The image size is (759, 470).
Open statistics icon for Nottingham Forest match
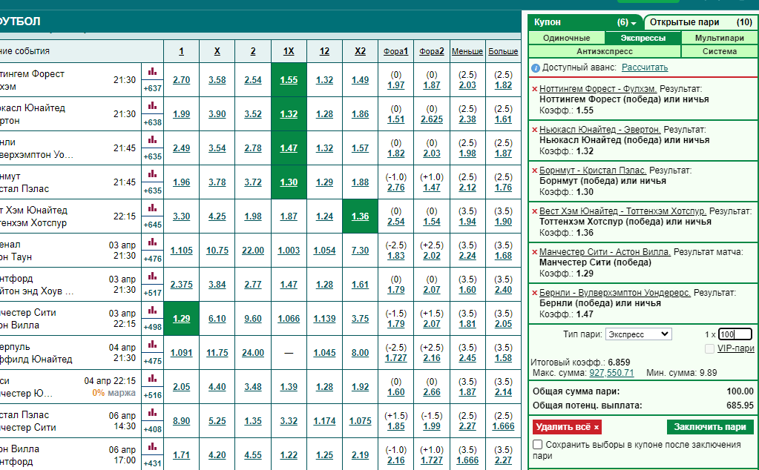(x=153, y=72)
